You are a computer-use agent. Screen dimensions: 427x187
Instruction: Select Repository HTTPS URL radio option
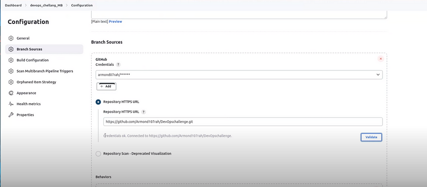click(x=98, y=102)
